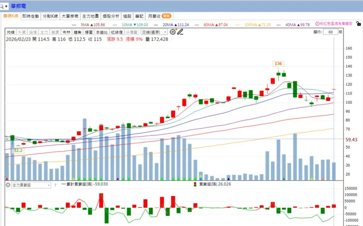Click the 漲跌 9.5 change value
The width and height of the screenshot is (363, 226).
pyautogui.click(x=115, y=39)
